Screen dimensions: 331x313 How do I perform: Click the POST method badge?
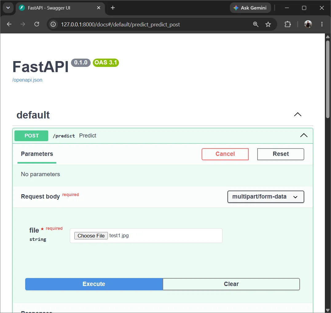click(x=31, y=136)
